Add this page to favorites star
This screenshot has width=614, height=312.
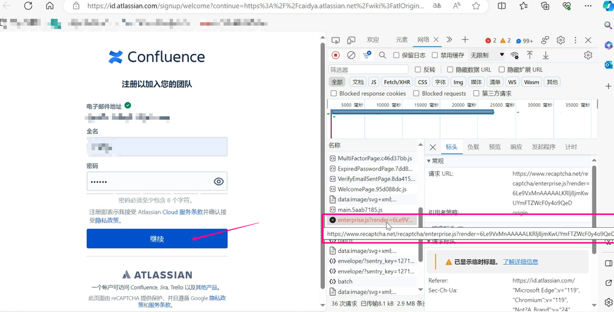(476, 6)
